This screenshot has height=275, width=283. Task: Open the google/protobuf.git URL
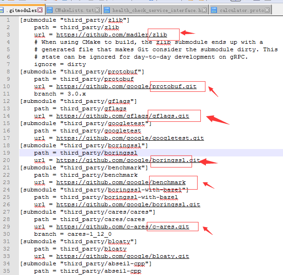pos(126,86)
